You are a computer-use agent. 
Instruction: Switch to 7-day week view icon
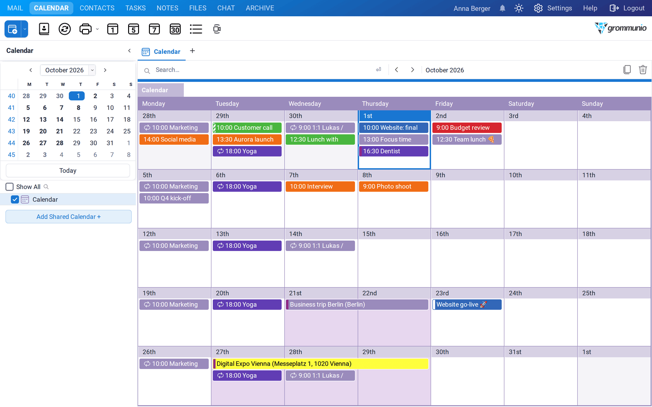(x=154, y=29)
